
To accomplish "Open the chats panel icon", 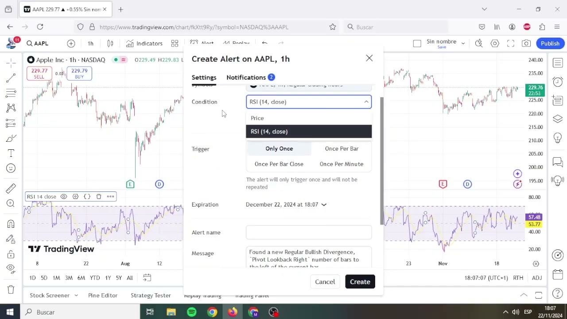I will tap(558, 162).
